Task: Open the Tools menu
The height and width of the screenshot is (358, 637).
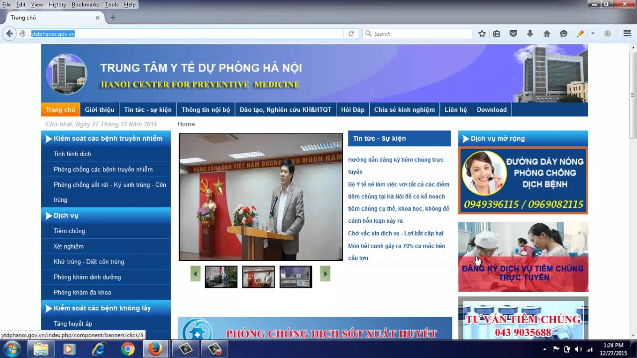Action: click(x=112, y=4)
